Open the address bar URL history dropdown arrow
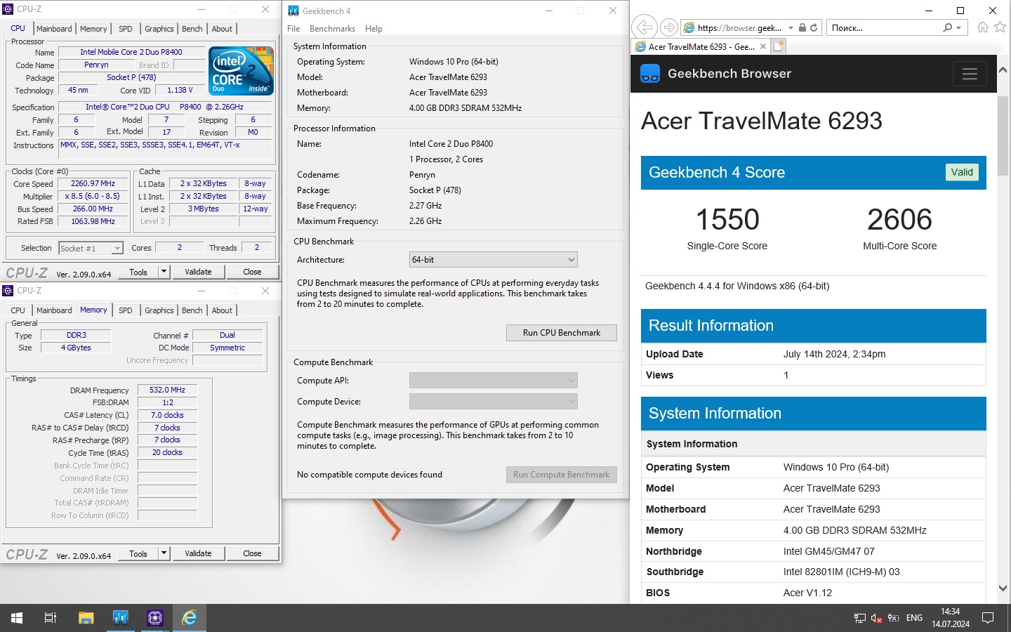 coord(791,27)
